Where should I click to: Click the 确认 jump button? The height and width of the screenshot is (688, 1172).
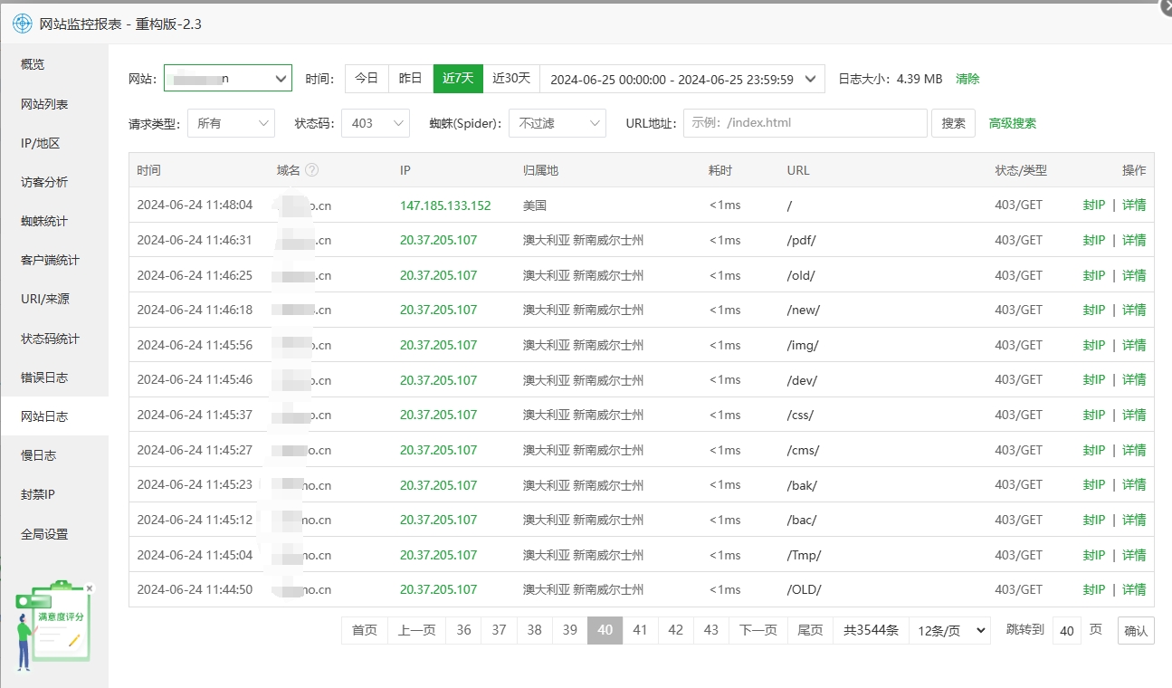coord(1136,631)
